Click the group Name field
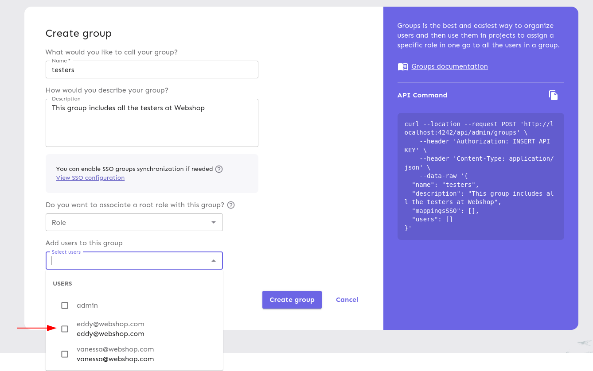This screenshot has width=593, height=371. click(x=152, y=70)
